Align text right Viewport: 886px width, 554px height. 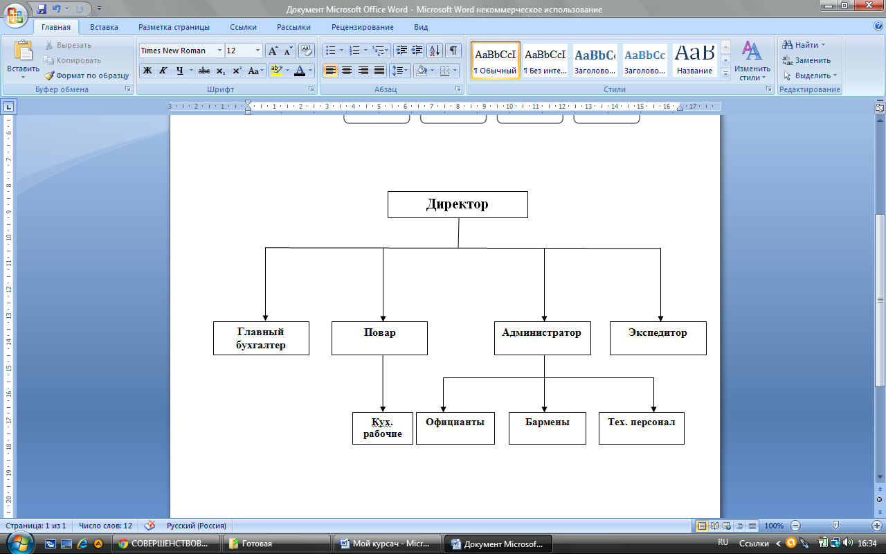coord(363,71)
